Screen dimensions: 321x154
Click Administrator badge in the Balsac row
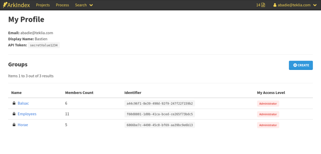click(268, 104)
